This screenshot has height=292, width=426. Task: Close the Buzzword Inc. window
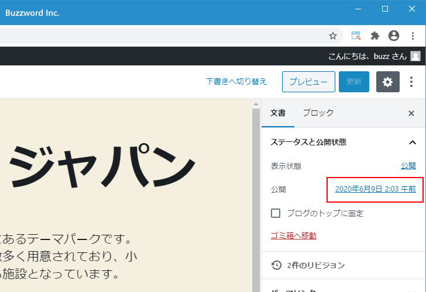(412, 9)
